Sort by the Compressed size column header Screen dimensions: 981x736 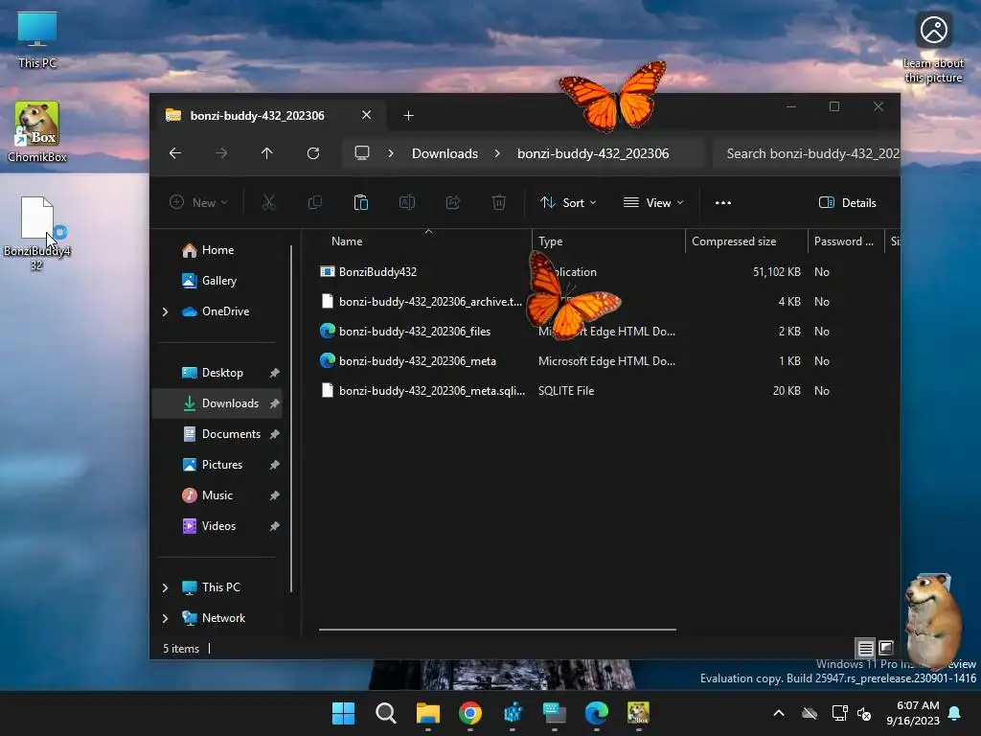(x=745, y=241)
